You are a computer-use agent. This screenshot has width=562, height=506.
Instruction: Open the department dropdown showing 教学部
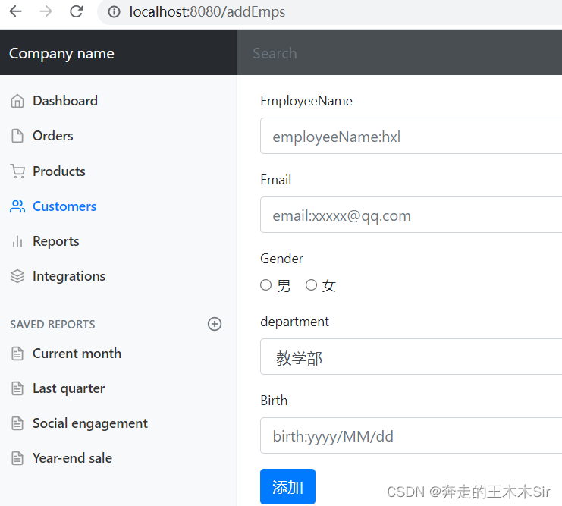pos(411,357)
